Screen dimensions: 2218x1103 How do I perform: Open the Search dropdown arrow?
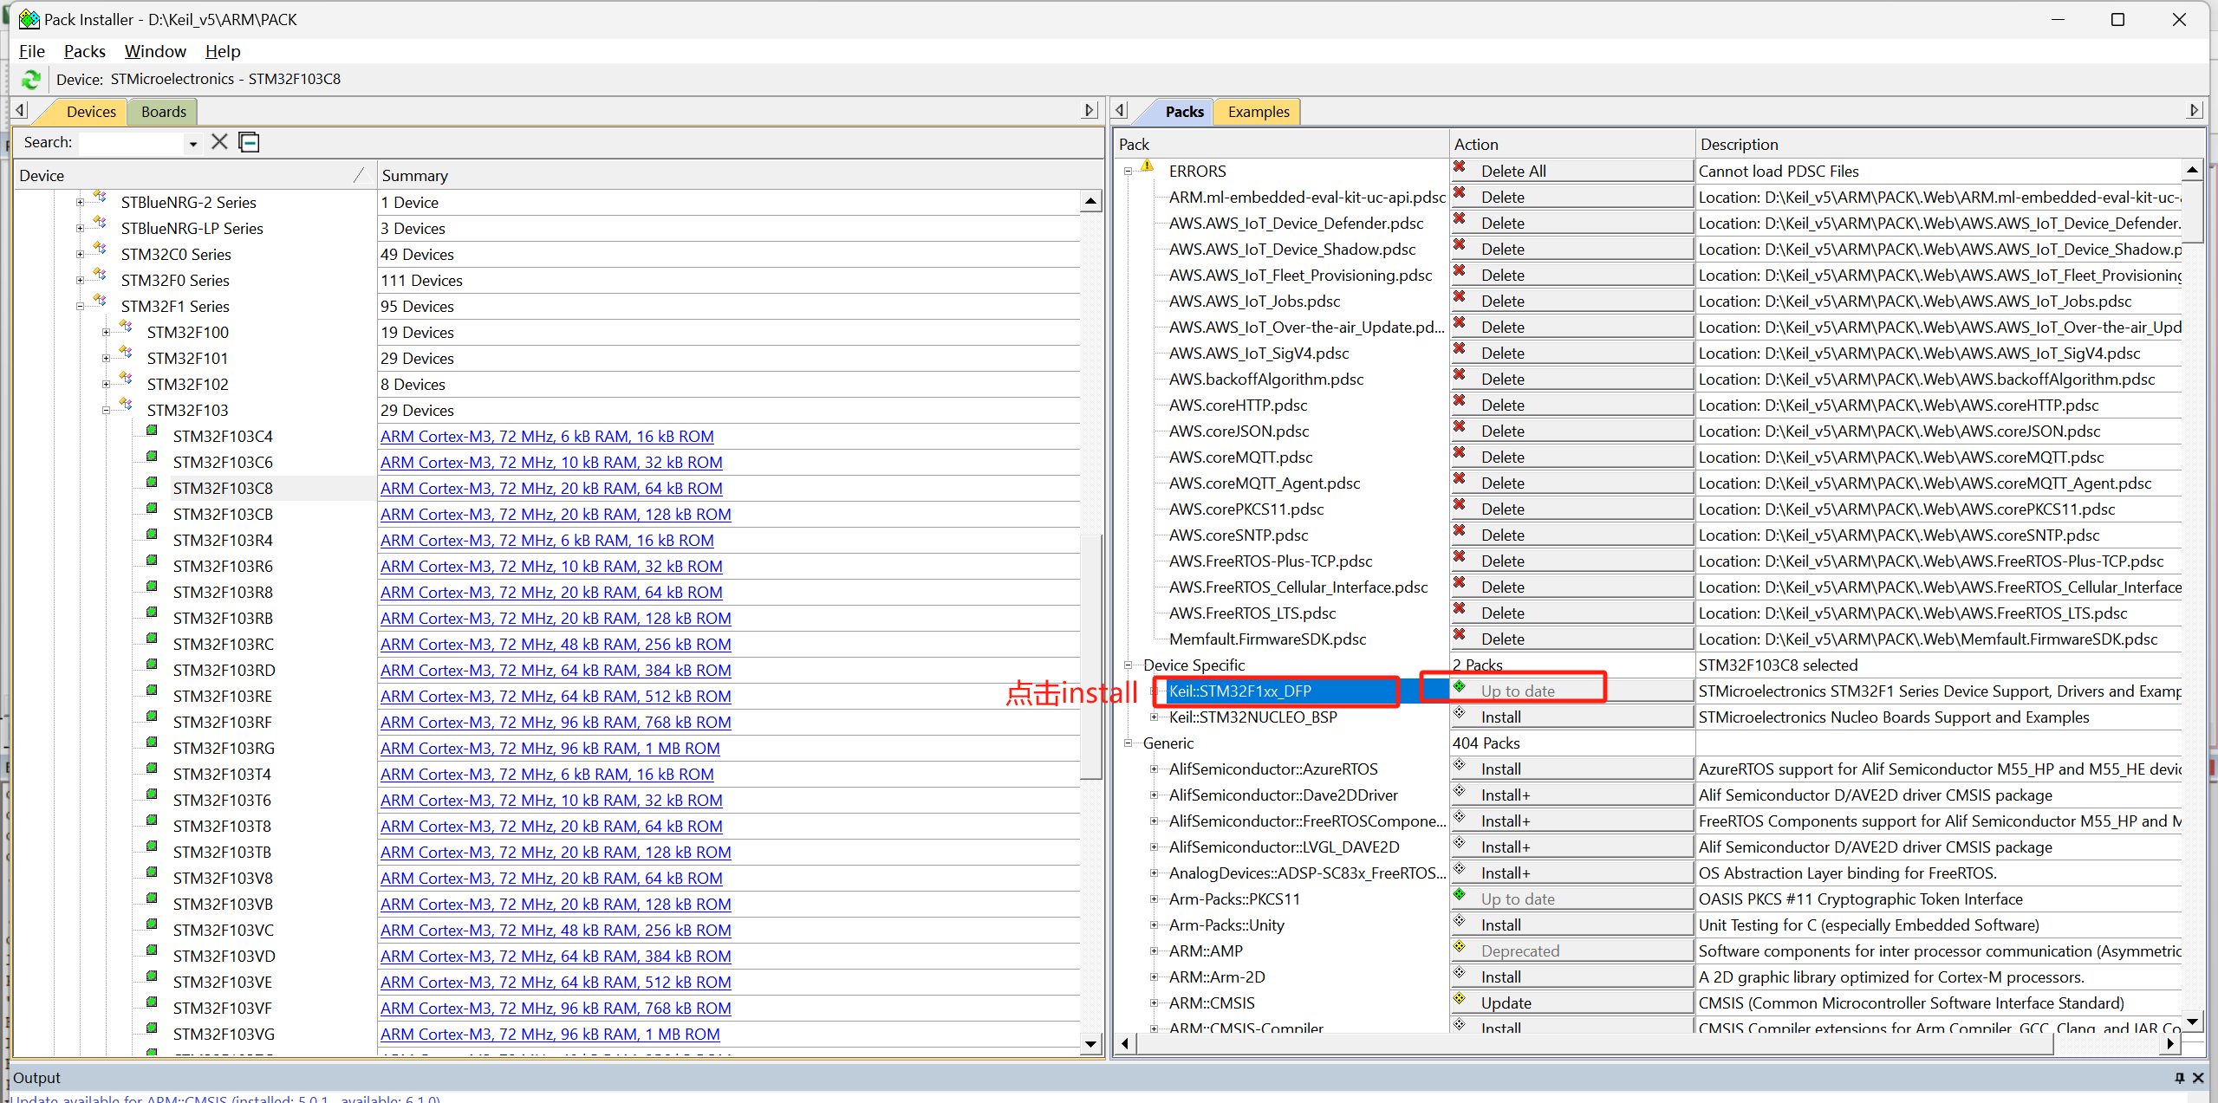193,144
